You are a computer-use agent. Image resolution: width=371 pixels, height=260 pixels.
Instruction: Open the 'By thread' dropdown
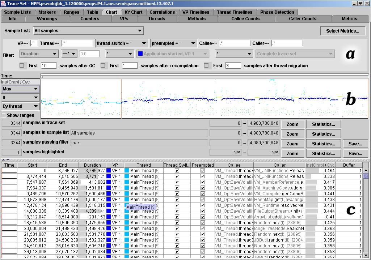pos(20,106)
